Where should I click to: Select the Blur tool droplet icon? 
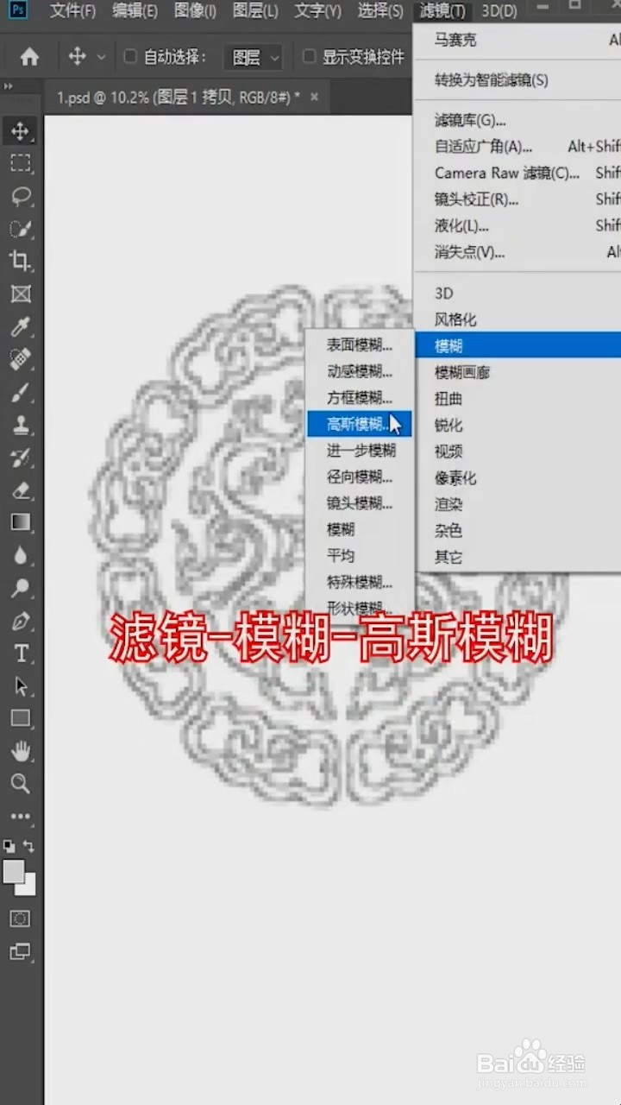(x=20, y=555)
